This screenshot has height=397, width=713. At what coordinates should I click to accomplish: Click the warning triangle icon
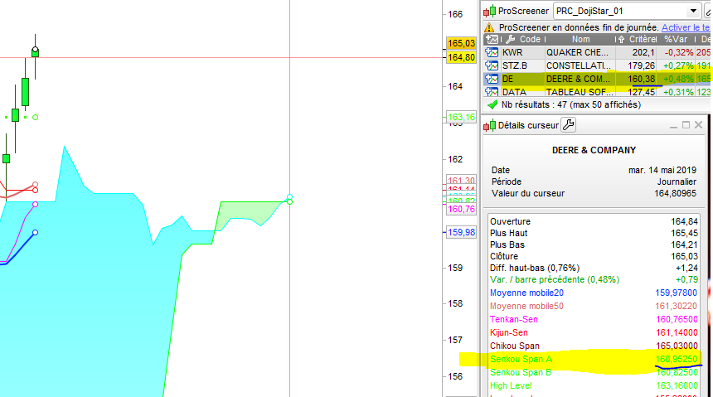pyautogui.click(x=489, y=27)
